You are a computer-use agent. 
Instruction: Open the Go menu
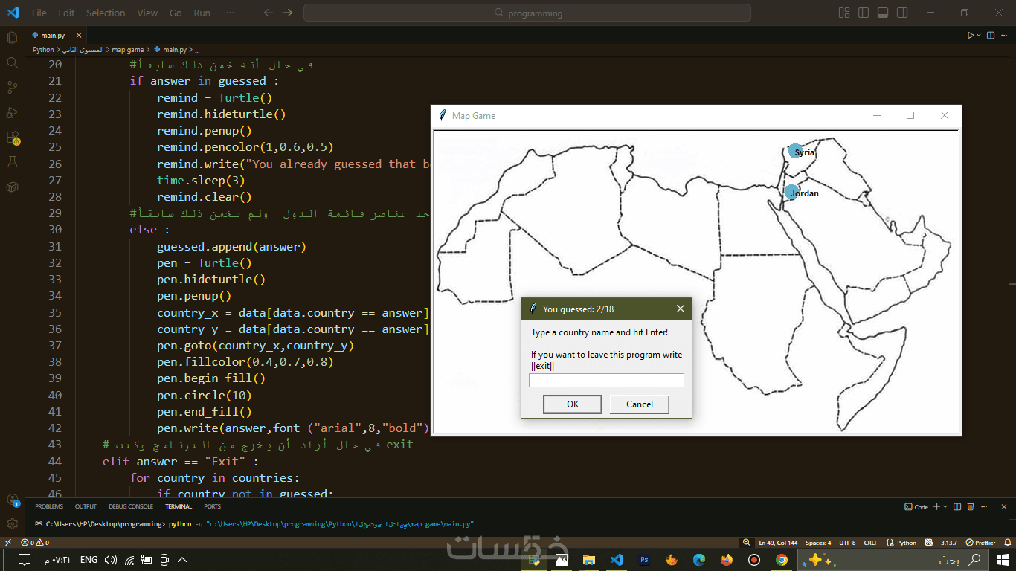click(x=176, y=13)
